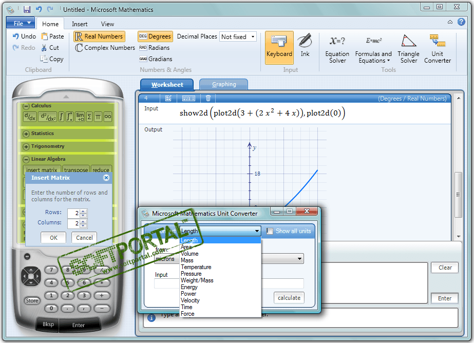Click the Clear button
474x343 pixels.
[445, 268]
